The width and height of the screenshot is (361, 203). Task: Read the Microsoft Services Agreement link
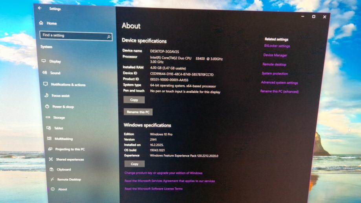coord(170,181)
